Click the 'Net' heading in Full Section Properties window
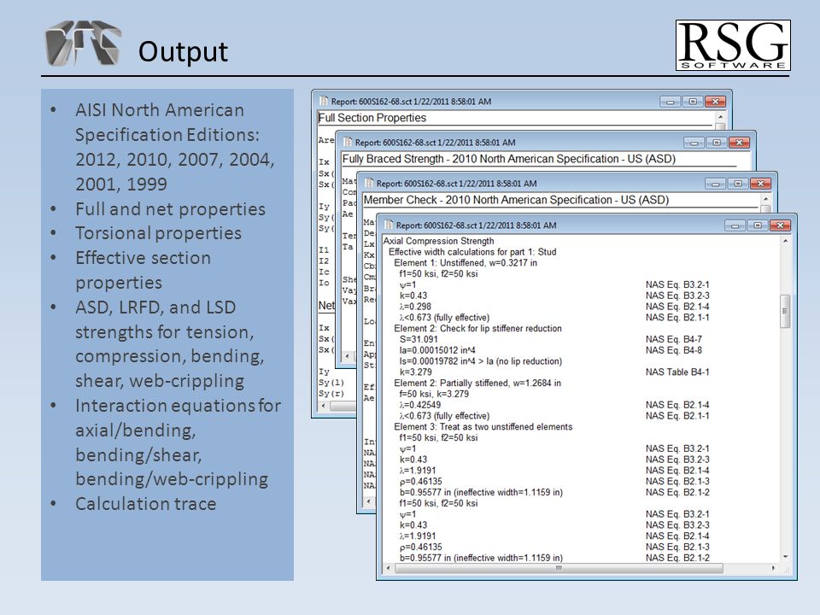The image size is (820, 615). [326, 306]
